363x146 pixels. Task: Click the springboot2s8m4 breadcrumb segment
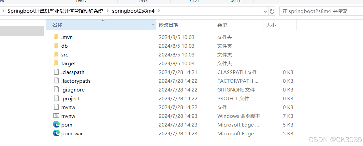[133, 11]
